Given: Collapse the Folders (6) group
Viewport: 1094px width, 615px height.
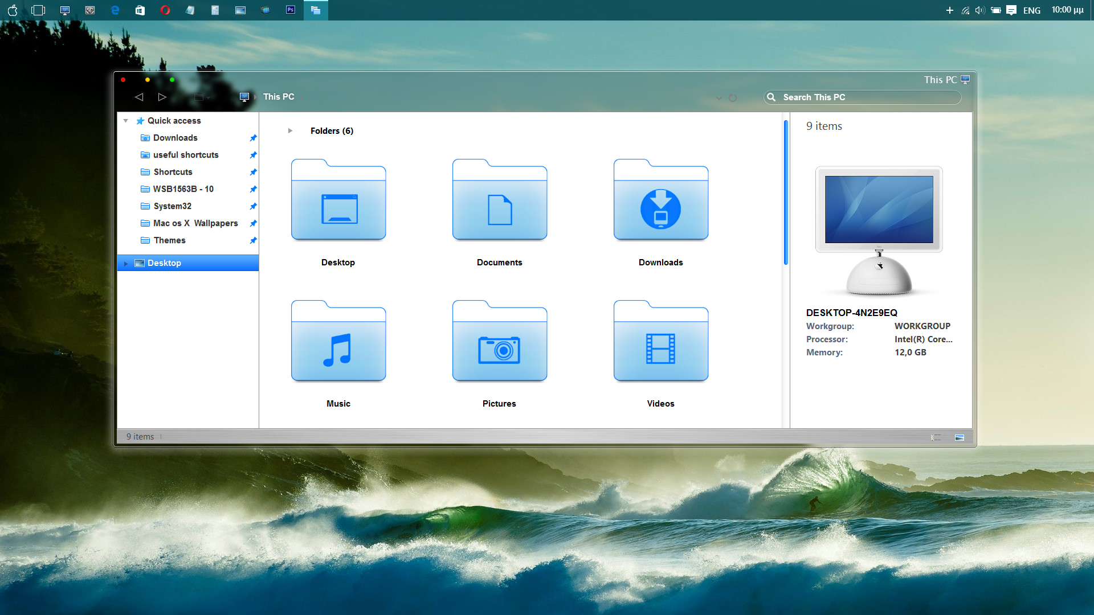Looking at the screenshot, I should pyautogui.click(x=291, y=131).
